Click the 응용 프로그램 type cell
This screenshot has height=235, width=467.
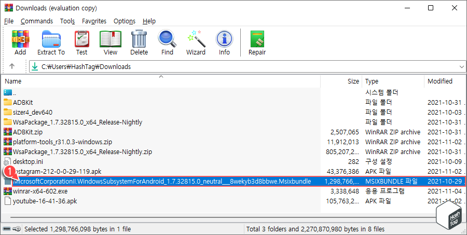pos(384,191)
